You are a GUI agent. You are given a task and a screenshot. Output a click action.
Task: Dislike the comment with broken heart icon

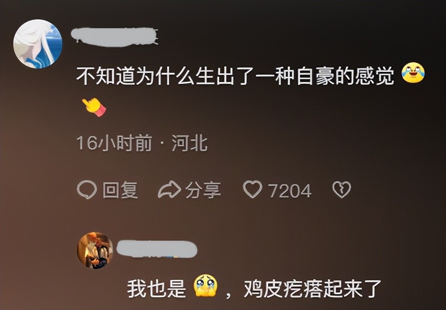(342, 190)
